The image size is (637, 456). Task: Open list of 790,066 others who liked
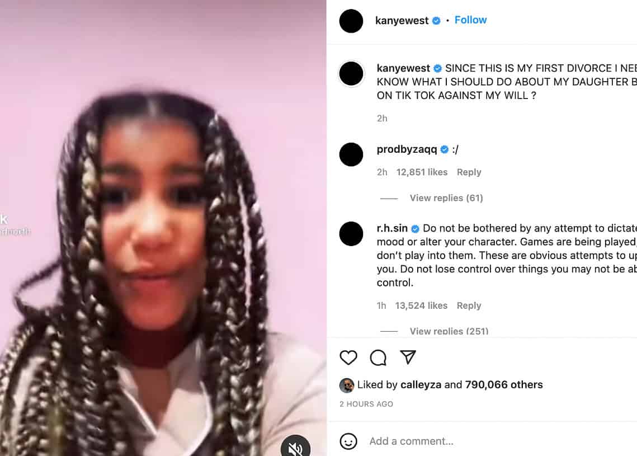click(504, 384)
